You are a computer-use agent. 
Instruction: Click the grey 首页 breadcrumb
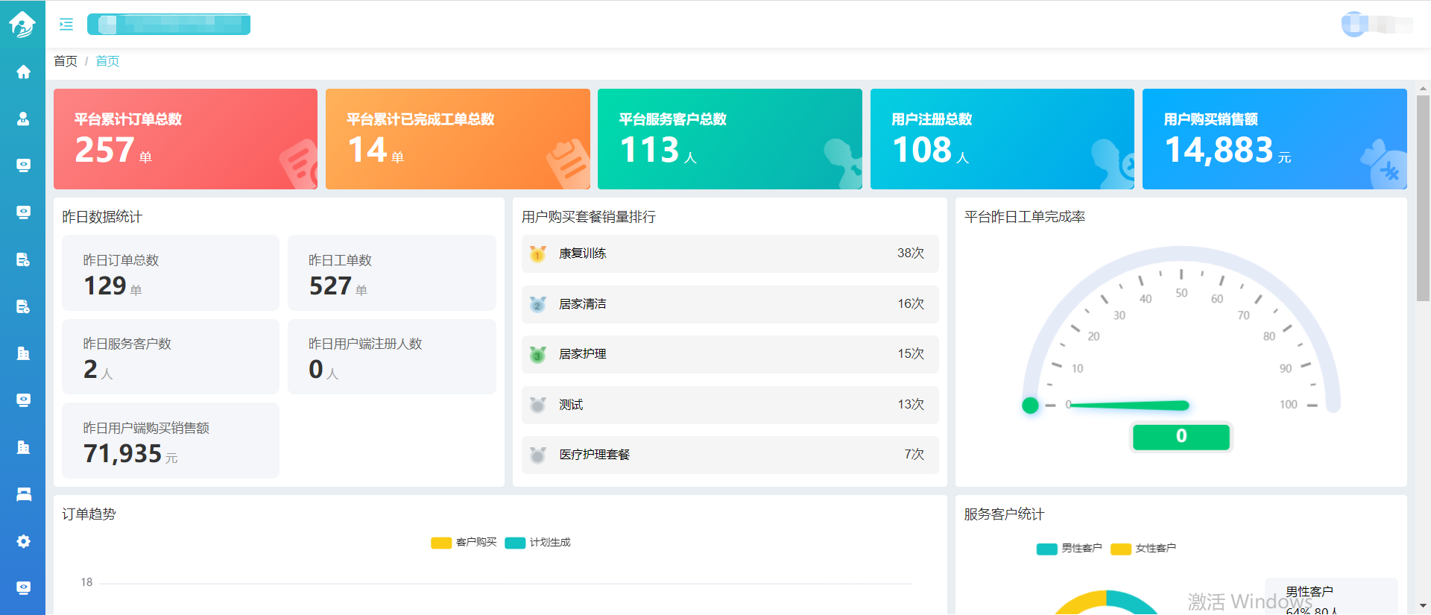click(66, 61)
